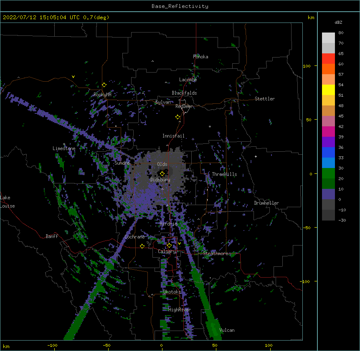Select the yellow diamond marker between Olds and Didsbury

coord(162,174)
